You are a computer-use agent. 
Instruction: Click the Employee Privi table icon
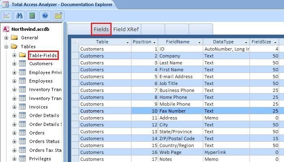[22, 72]
